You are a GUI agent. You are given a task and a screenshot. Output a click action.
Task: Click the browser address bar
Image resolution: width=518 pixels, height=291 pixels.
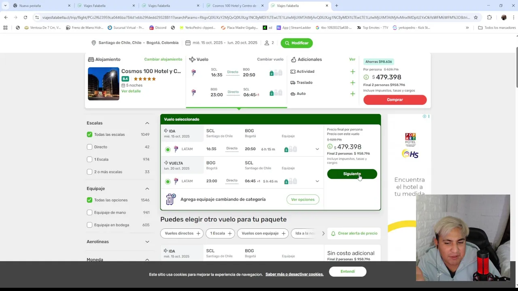[x=255, y=17]
